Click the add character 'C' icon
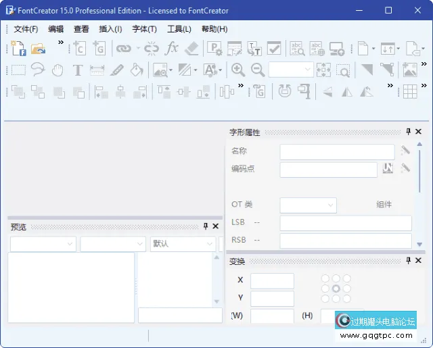433x348 pixels. [x=80, y=49]
